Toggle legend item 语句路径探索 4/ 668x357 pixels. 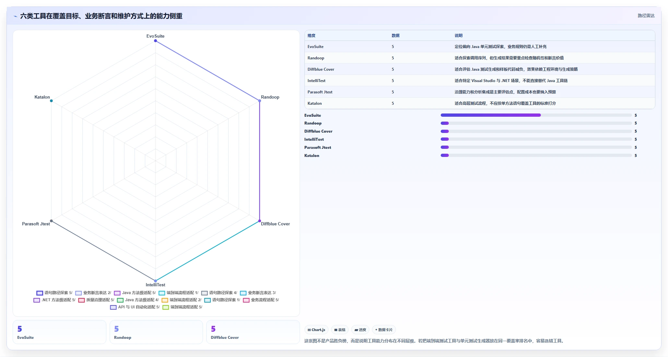click(x=219, y=293)
